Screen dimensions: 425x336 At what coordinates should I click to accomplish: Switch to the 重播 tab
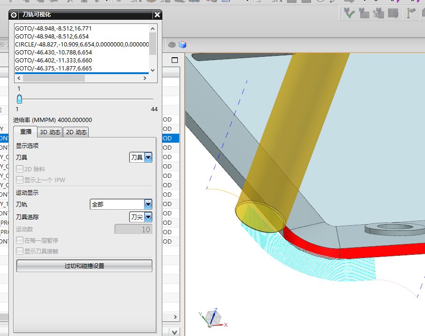pos(25,132)
